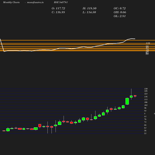Click the "126" price axis label

[x=146, y=91]
